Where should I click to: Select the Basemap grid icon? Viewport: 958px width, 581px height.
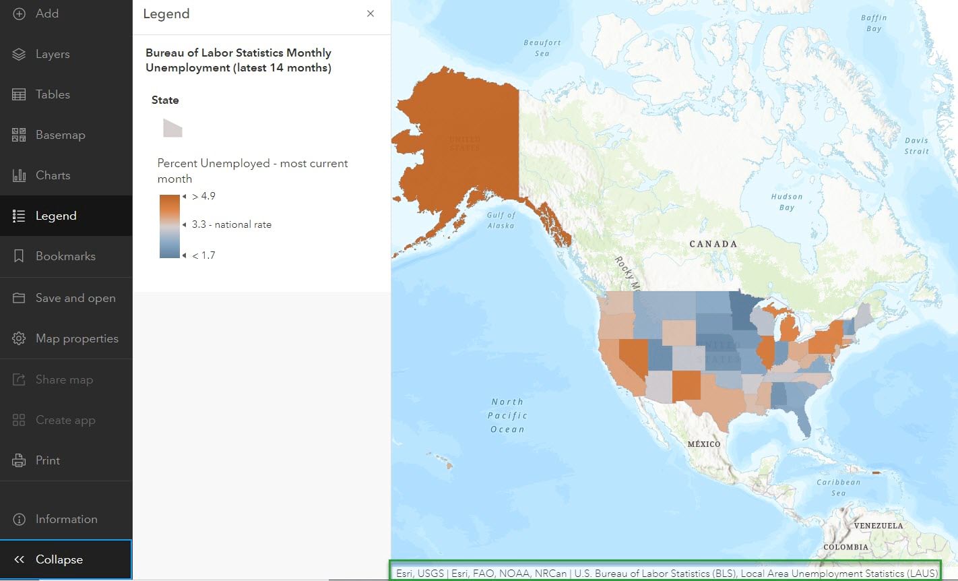[19, 135]
